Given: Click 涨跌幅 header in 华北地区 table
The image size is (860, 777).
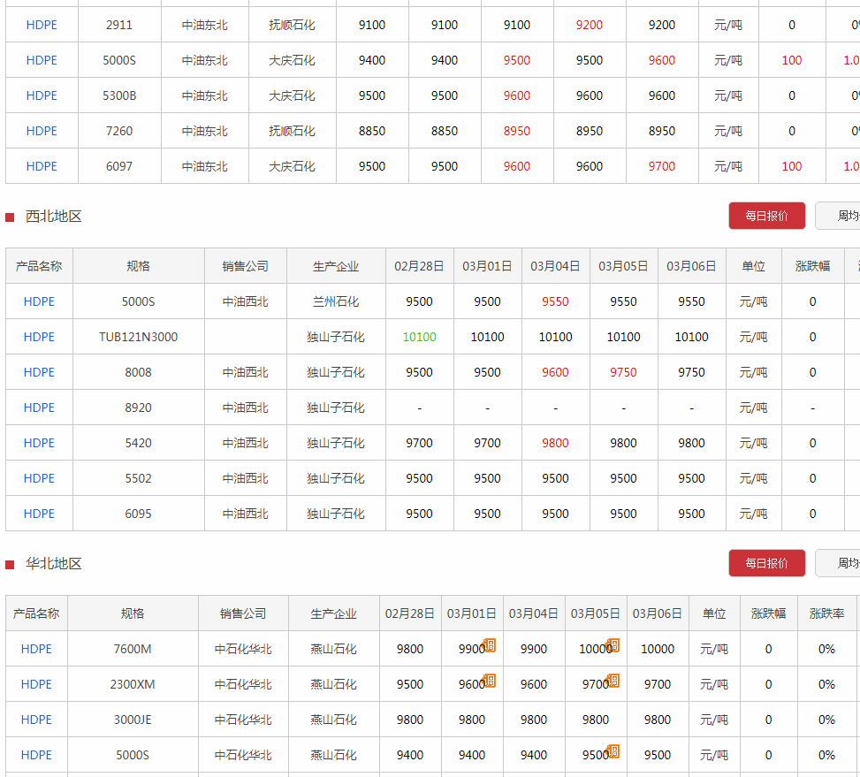Looking at the screenshot, I should pos(768,613).
